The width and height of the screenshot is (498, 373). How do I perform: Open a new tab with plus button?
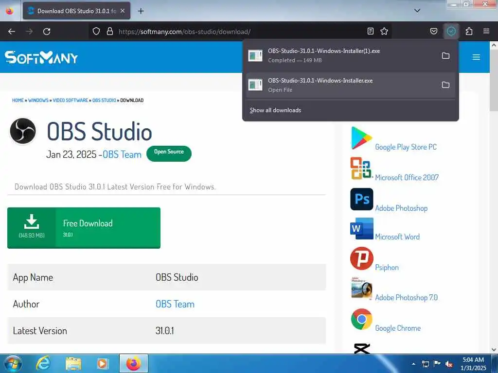[141, 11]
